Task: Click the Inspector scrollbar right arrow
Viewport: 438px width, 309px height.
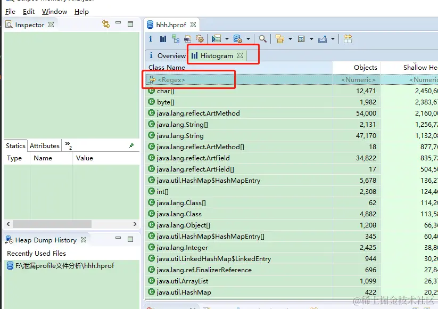Action: point(135,224)
